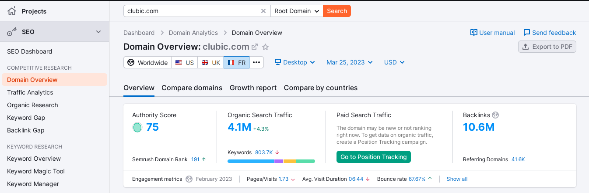Screen dimensions: 589x193
Task: Select the UK region filter
Action: click(x=210, y=62)
